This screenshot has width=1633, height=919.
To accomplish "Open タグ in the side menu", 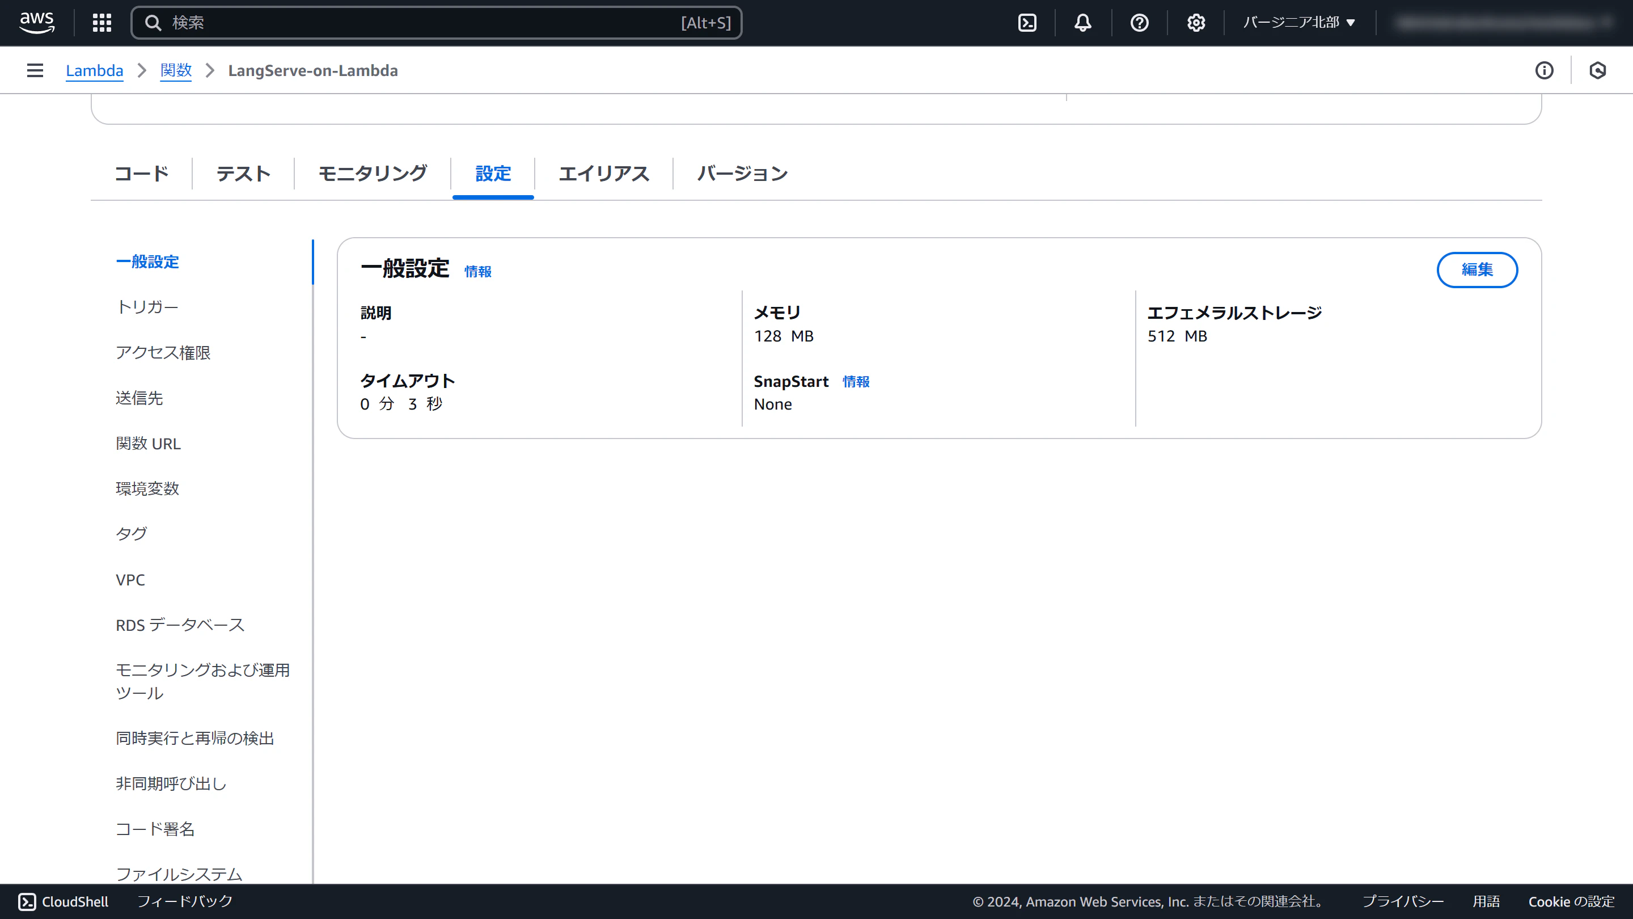I will pos(131,534).
